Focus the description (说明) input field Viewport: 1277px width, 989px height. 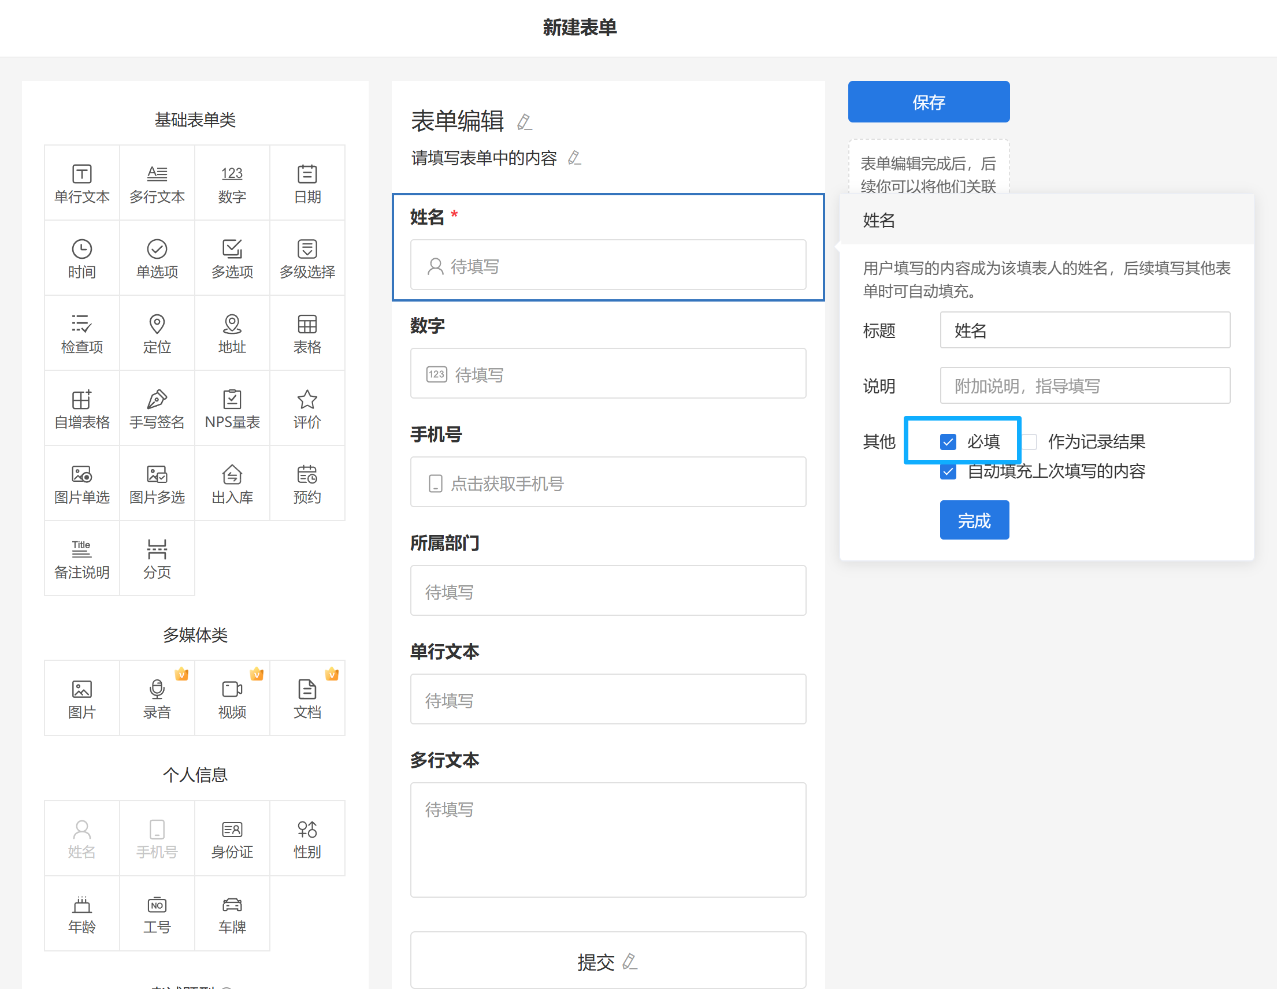point(1084,386)
